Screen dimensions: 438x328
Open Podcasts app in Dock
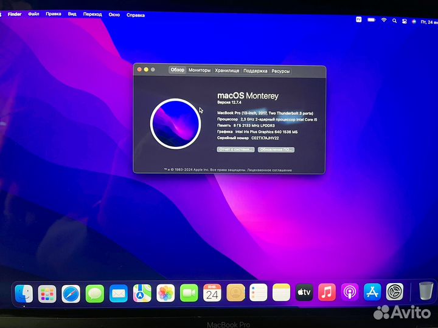[x=349, y=292]
